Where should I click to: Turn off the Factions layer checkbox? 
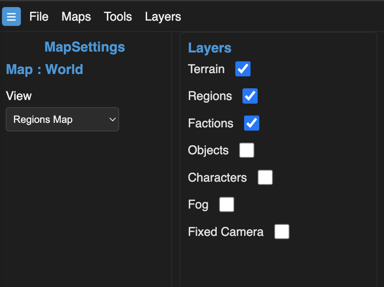pos(251,123)
